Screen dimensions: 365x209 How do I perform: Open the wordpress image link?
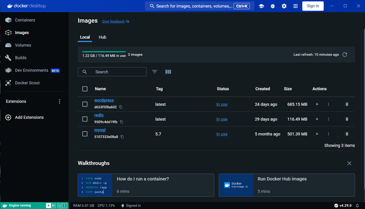click(x=104, y=100)
